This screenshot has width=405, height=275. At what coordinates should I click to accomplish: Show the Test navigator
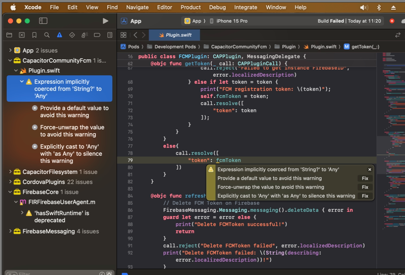[72, 35]
